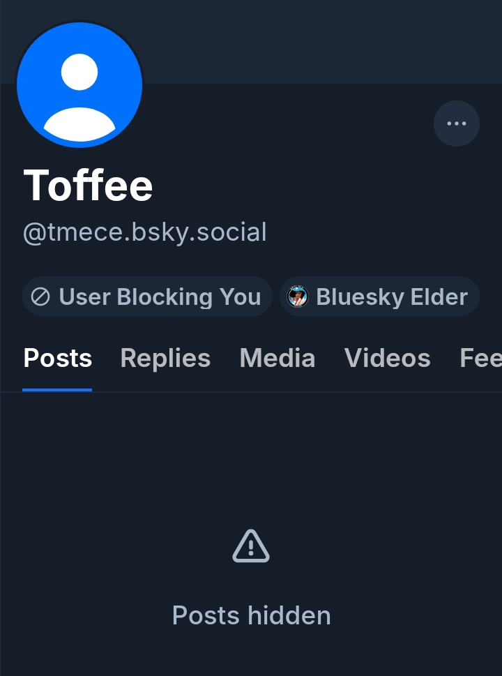Screen dimensions: 502x676
Task: Click the blue underline beneath Posts tab
Action: (57, 389)
